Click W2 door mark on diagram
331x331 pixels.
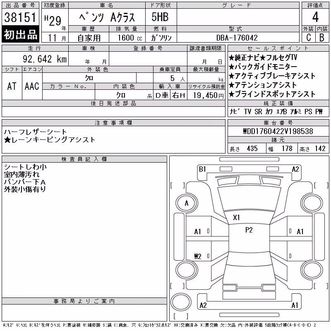coord(198,256)
